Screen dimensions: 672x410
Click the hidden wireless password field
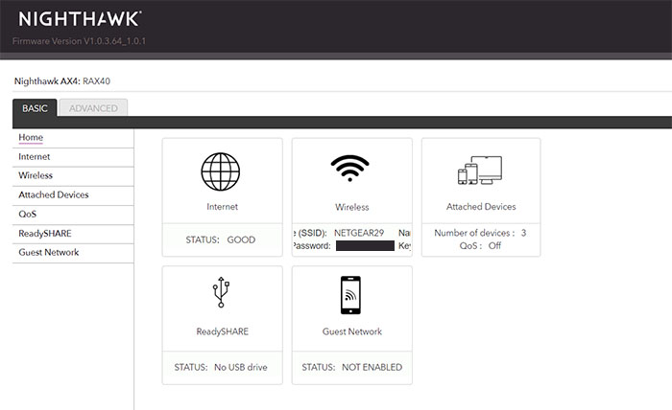coord(365,246)
